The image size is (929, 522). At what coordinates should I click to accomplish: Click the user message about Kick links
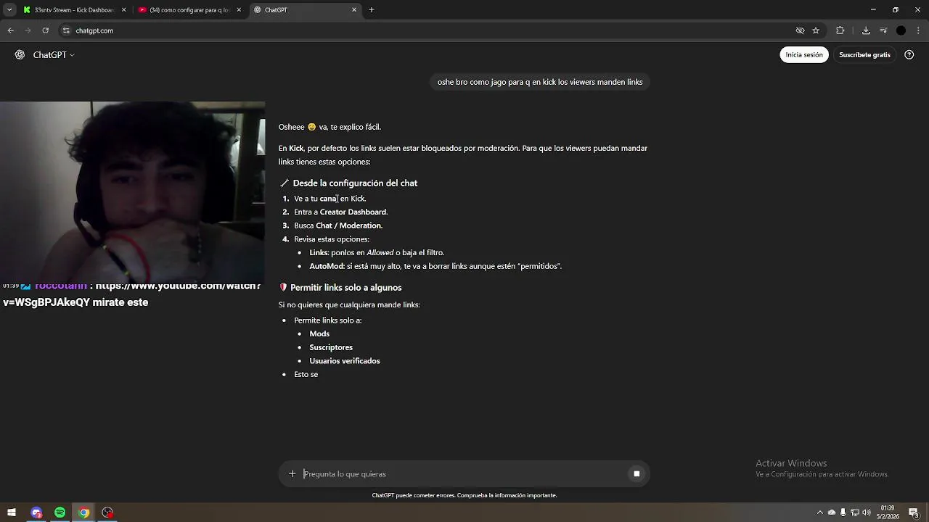(540, 82)
